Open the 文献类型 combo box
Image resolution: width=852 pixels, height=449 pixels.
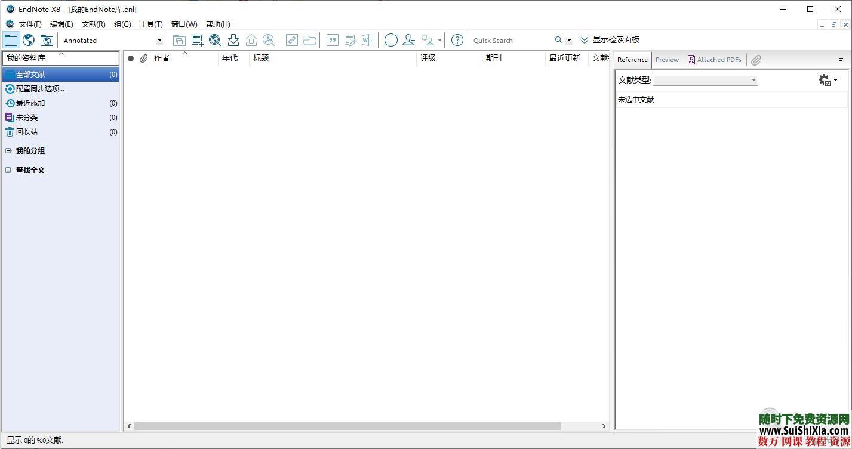pyautogui.click(x=705, y=80)
